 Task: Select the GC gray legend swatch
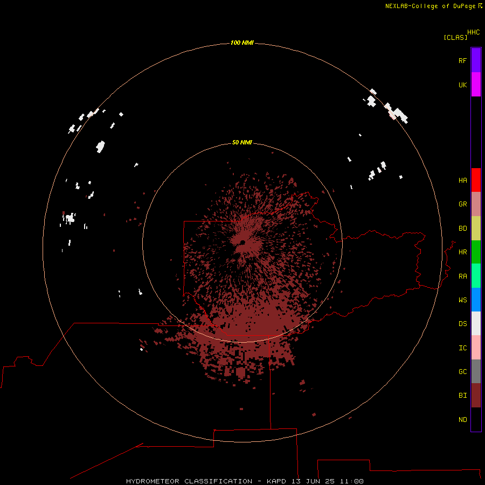476,371
